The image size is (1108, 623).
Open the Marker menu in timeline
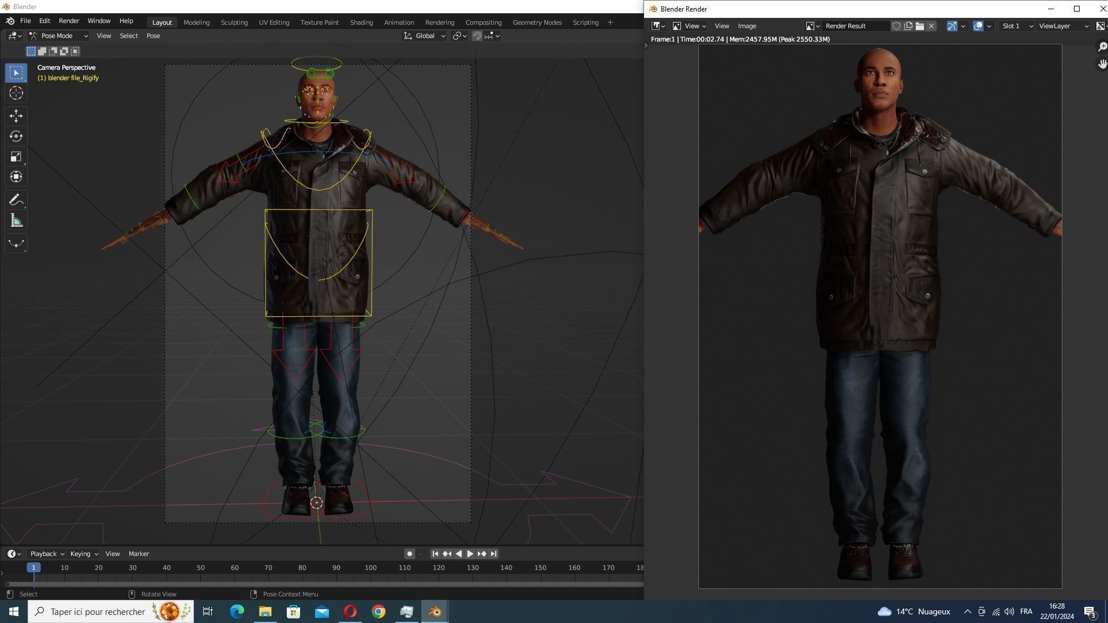pos(138,554)
